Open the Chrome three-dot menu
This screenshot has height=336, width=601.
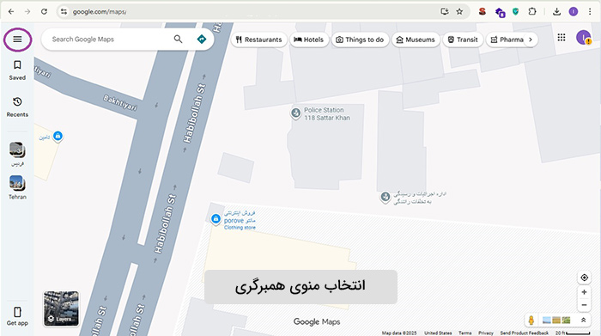click(590, 11)
